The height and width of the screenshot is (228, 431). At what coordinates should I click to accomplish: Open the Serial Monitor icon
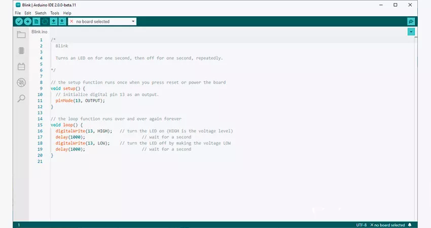pyautogui.click(x=411, y=21)
